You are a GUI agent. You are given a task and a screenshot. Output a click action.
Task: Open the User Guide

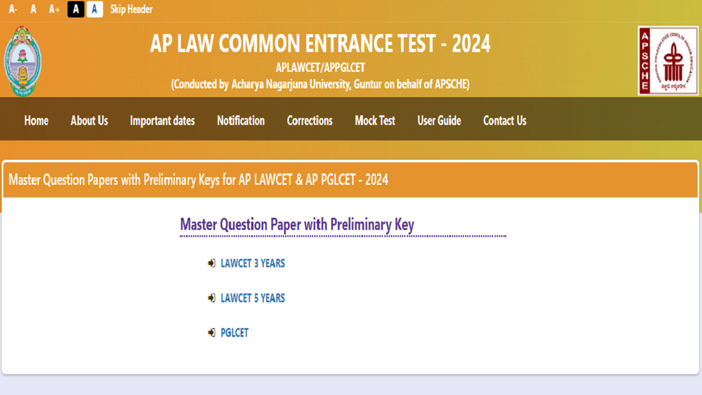(439, 121)
